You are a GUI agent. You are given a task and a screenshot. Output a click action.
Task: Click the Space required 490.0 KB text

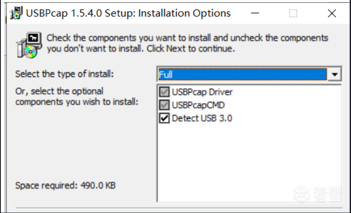coord(65,186)
